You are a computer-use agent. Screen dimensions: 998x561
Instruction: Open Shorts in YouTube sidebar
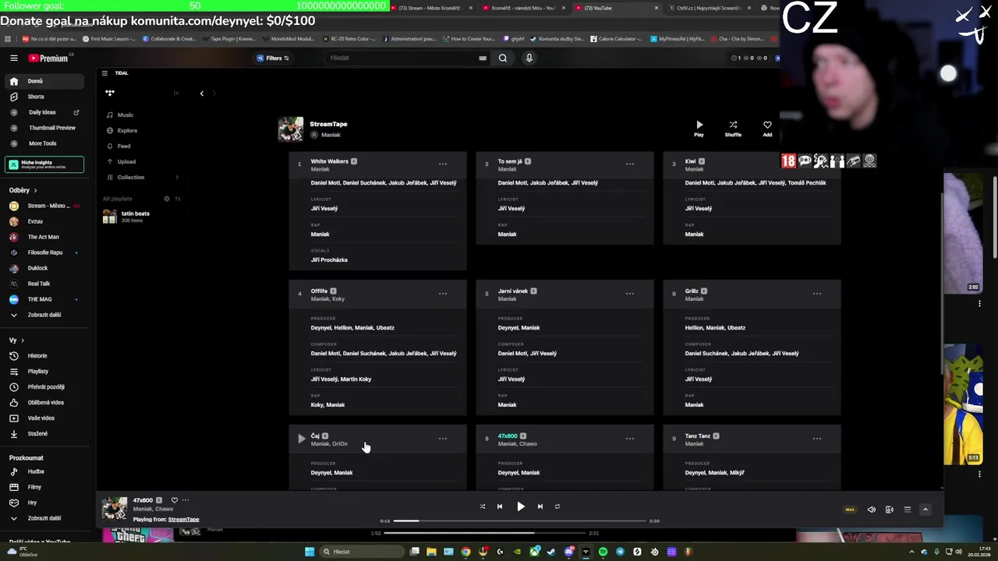click(44, 97)
